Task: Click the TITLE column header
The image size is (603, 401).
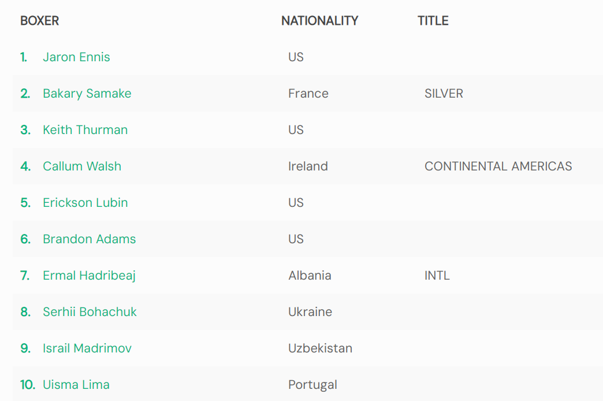Action: (x=433, y=21)
